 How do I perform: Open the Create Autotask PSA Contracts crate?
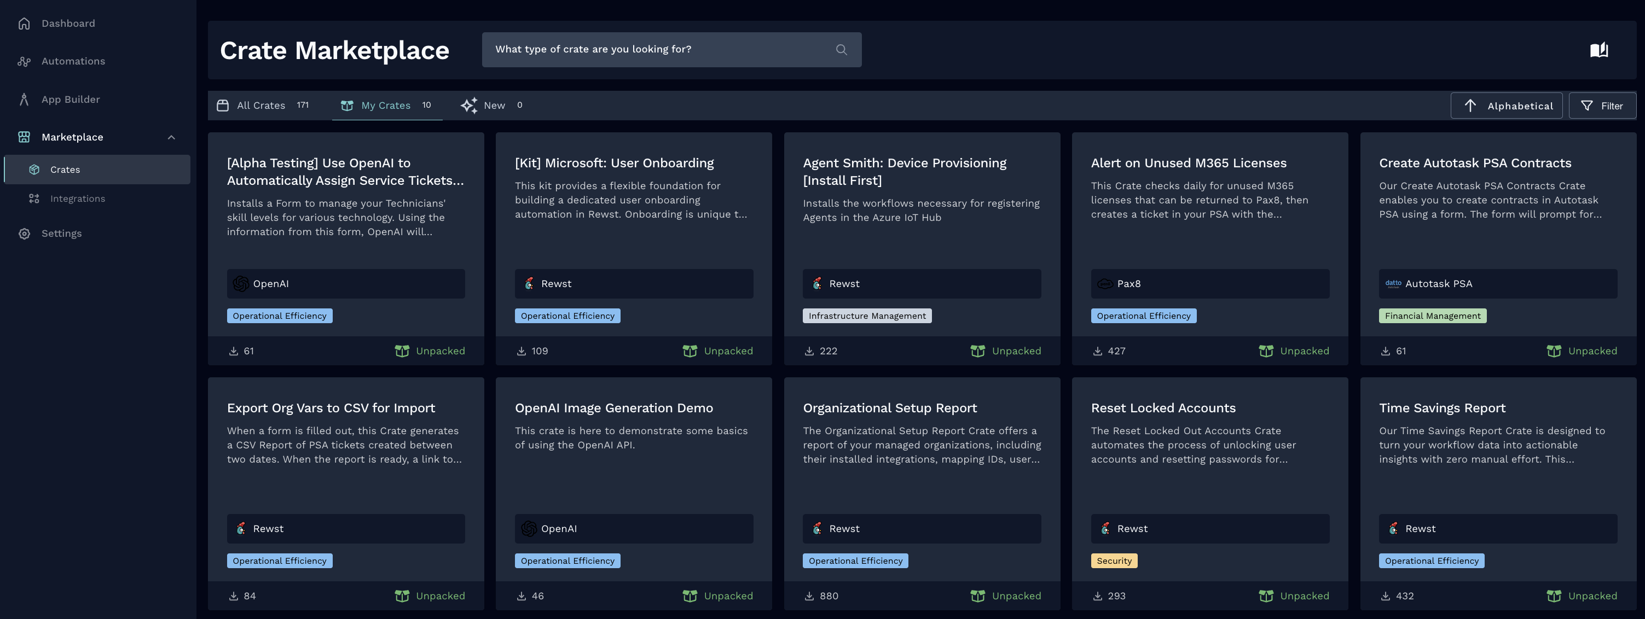pos(1475,163)
